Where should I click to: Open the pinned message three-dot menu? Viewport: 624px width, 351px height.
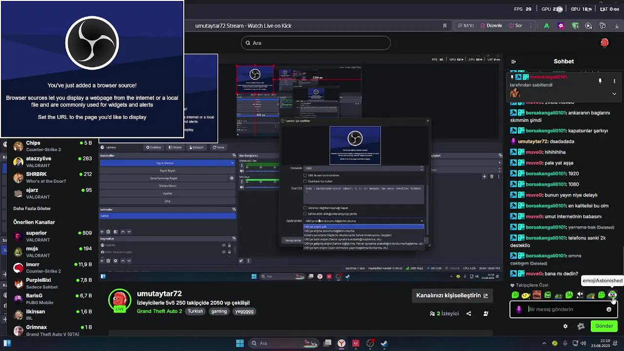point(614,81)
